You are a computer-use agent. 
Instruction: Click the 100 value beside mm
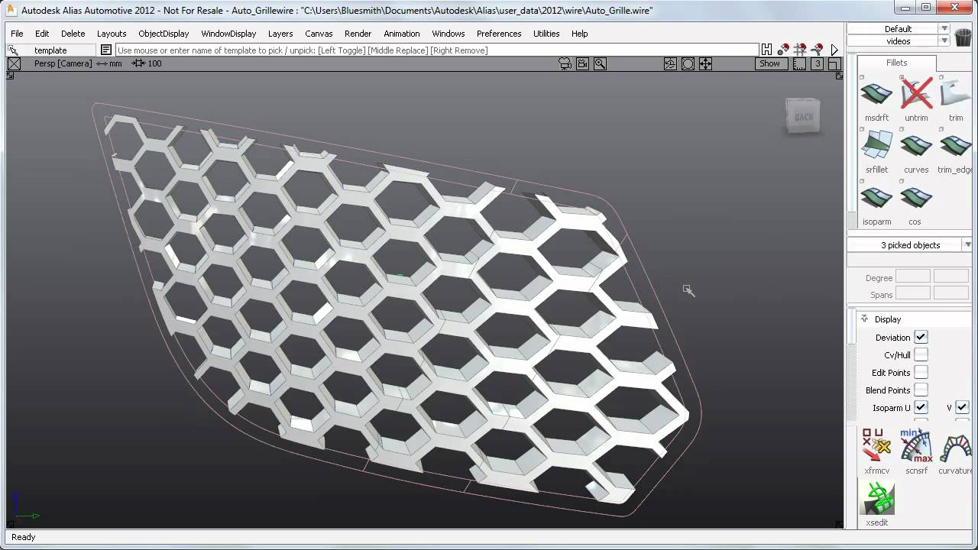point(154,64)
